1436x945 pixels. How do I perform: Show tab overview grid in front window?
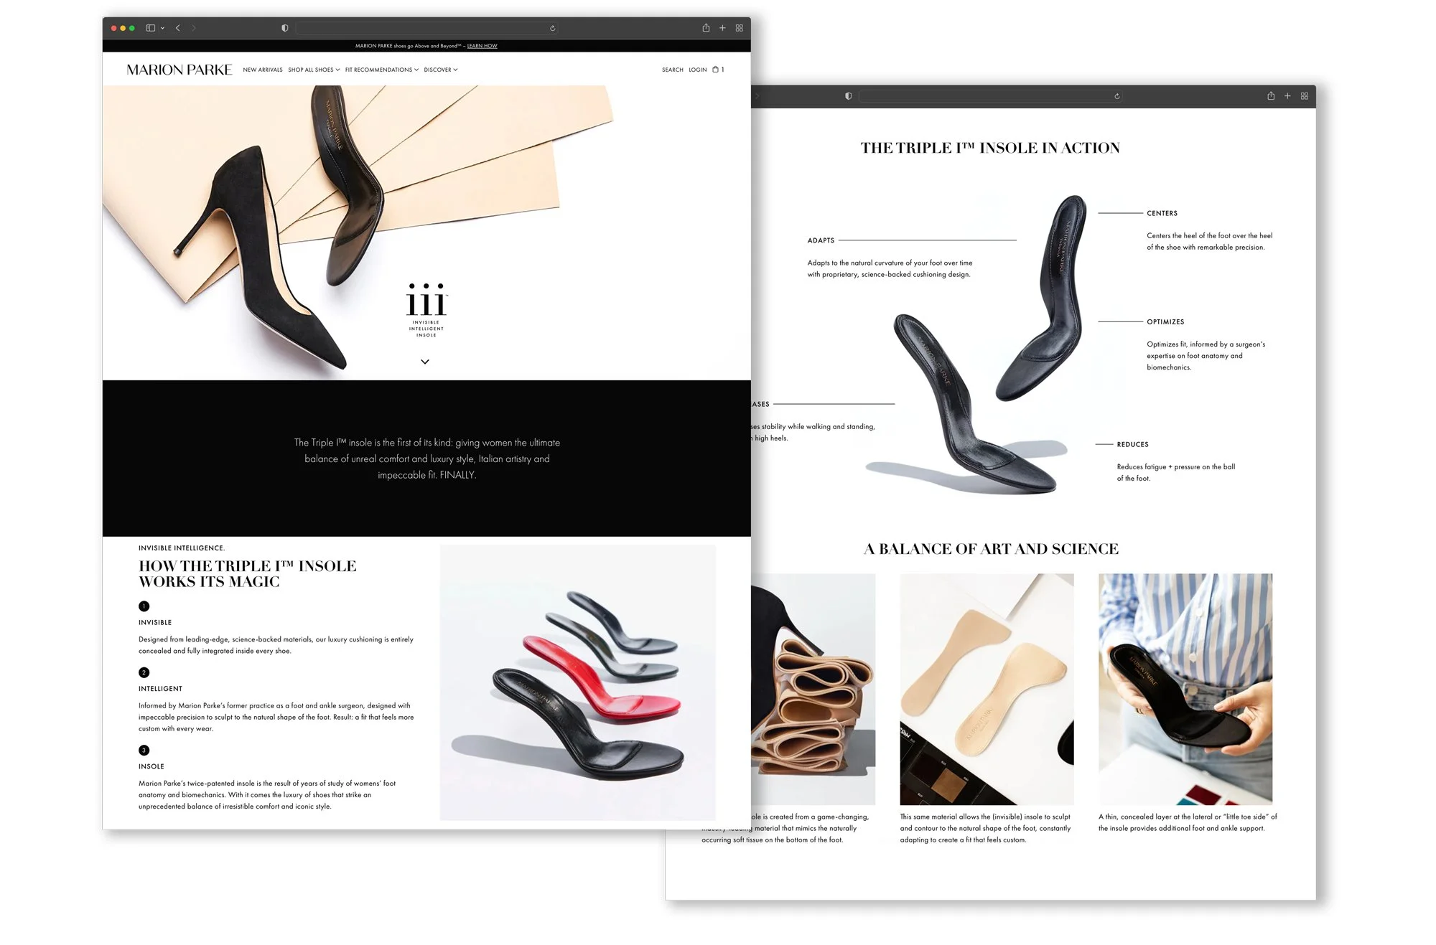point(739,28)
